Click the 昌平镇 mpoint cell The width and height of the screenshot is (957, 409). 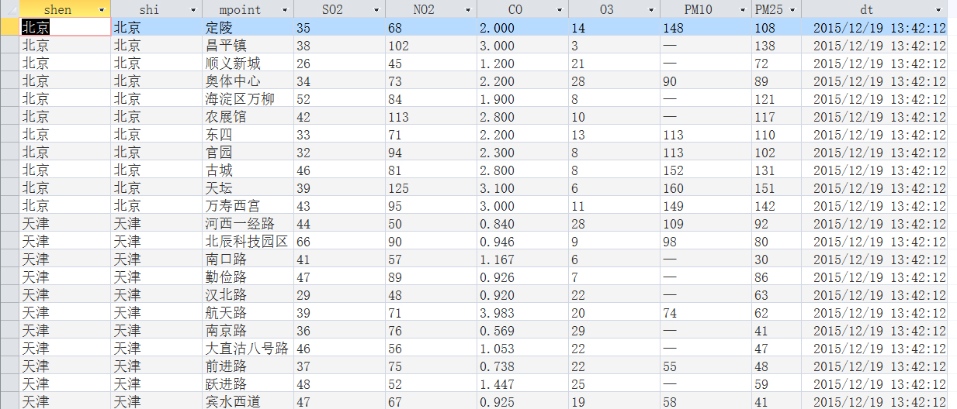[x=247, y=46]
